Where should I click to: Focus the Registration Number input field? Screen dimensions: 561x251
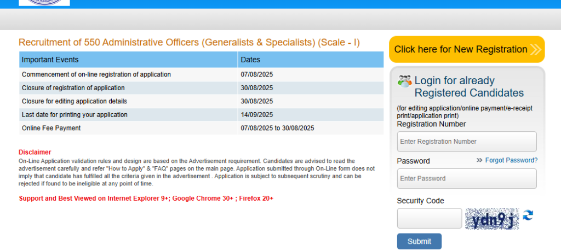click(x=466, y=142)
